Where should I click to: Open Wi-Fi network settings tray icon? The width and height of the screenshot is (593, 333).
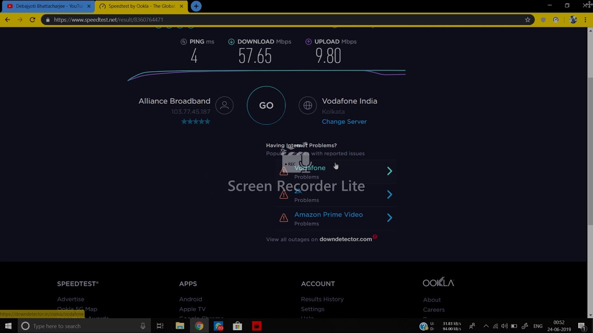495,326
